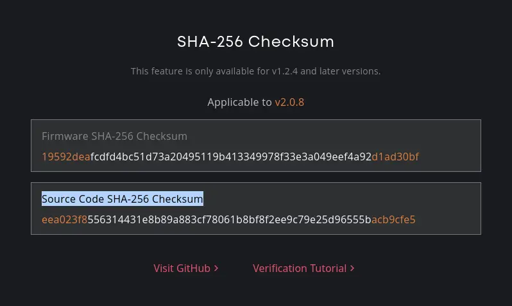The image size is (512, 306).
Task: Open the Verification Tutorial link
Action: coord(303,268)
